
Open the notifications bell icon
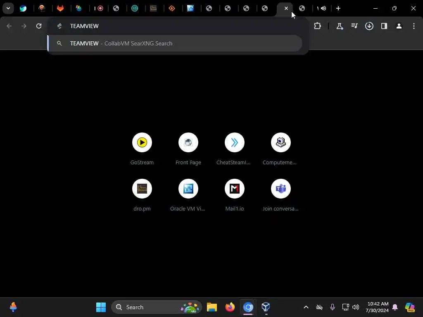click(x=395, y=307)
